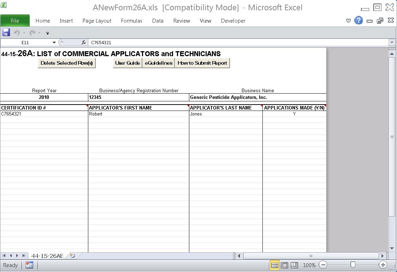Open the Review ribbon tab
The height and width of the screenshot is (272, 397).
(182, 21)
